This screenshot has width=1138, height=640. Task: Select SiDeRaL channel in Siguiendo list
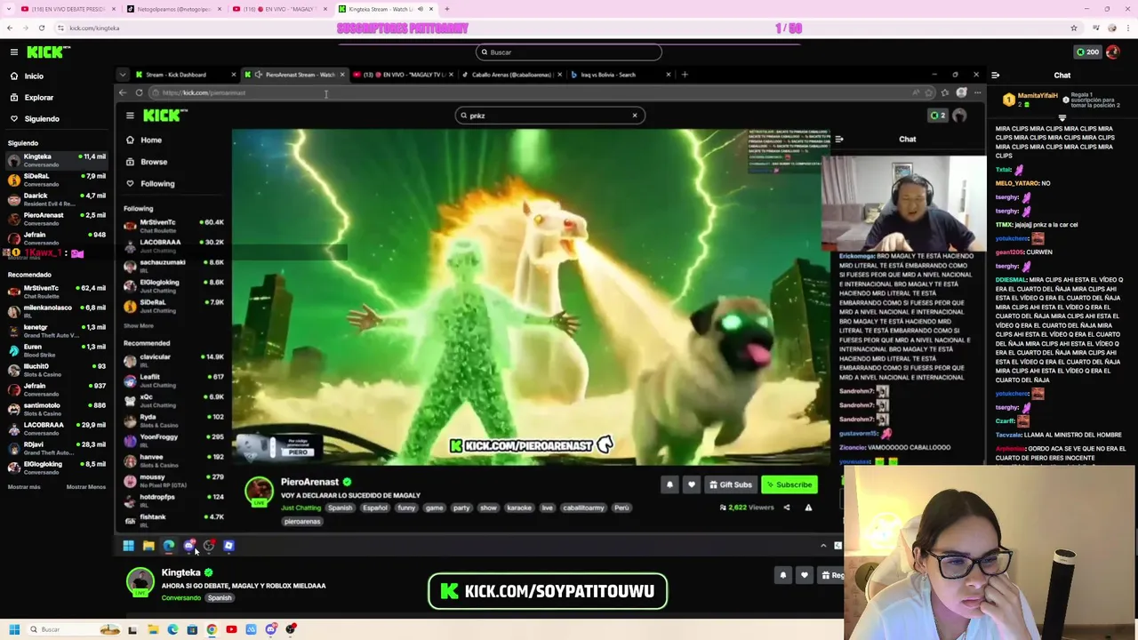point(56,180)
